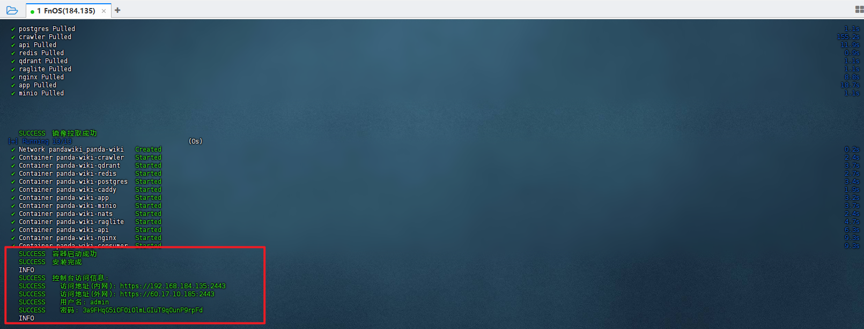Viewport: 864px width, 329px height.
Task: Click the crawler Pulled line
Action: (x=45, y=37)
